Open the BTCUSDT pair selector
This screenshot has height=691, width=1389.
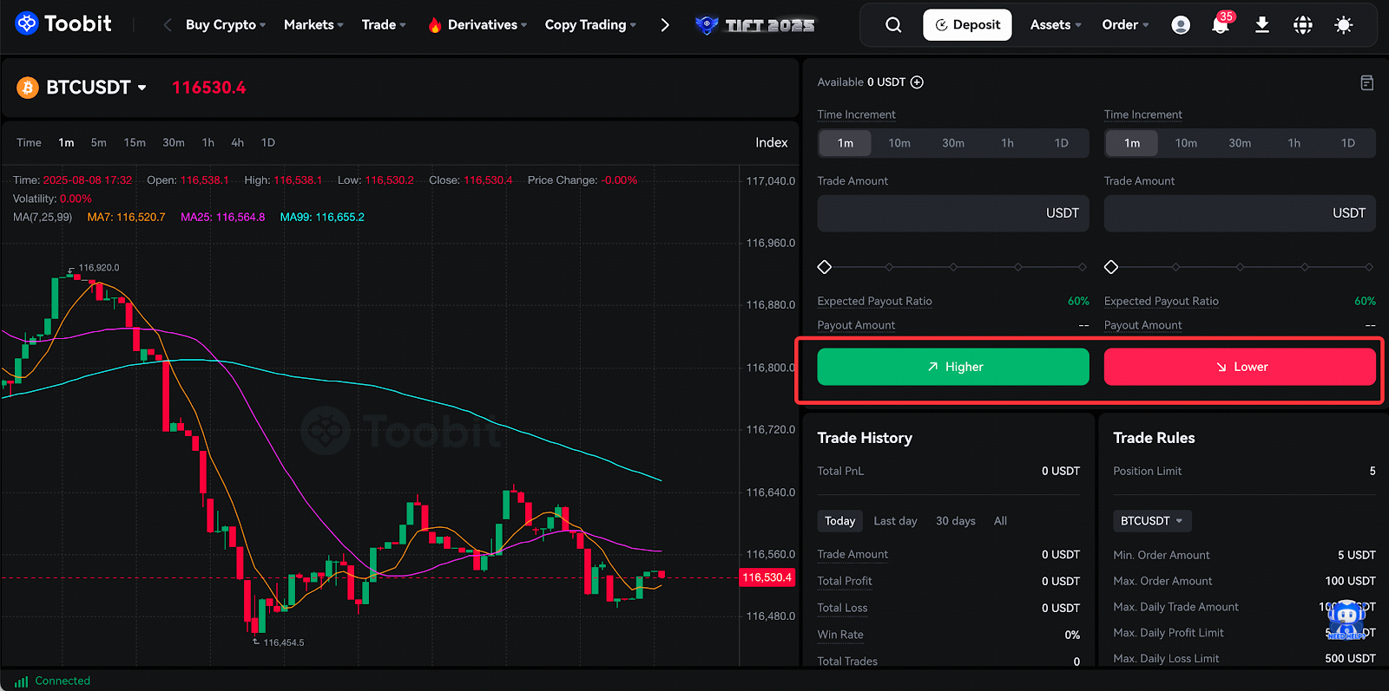[x=96, y=88]
